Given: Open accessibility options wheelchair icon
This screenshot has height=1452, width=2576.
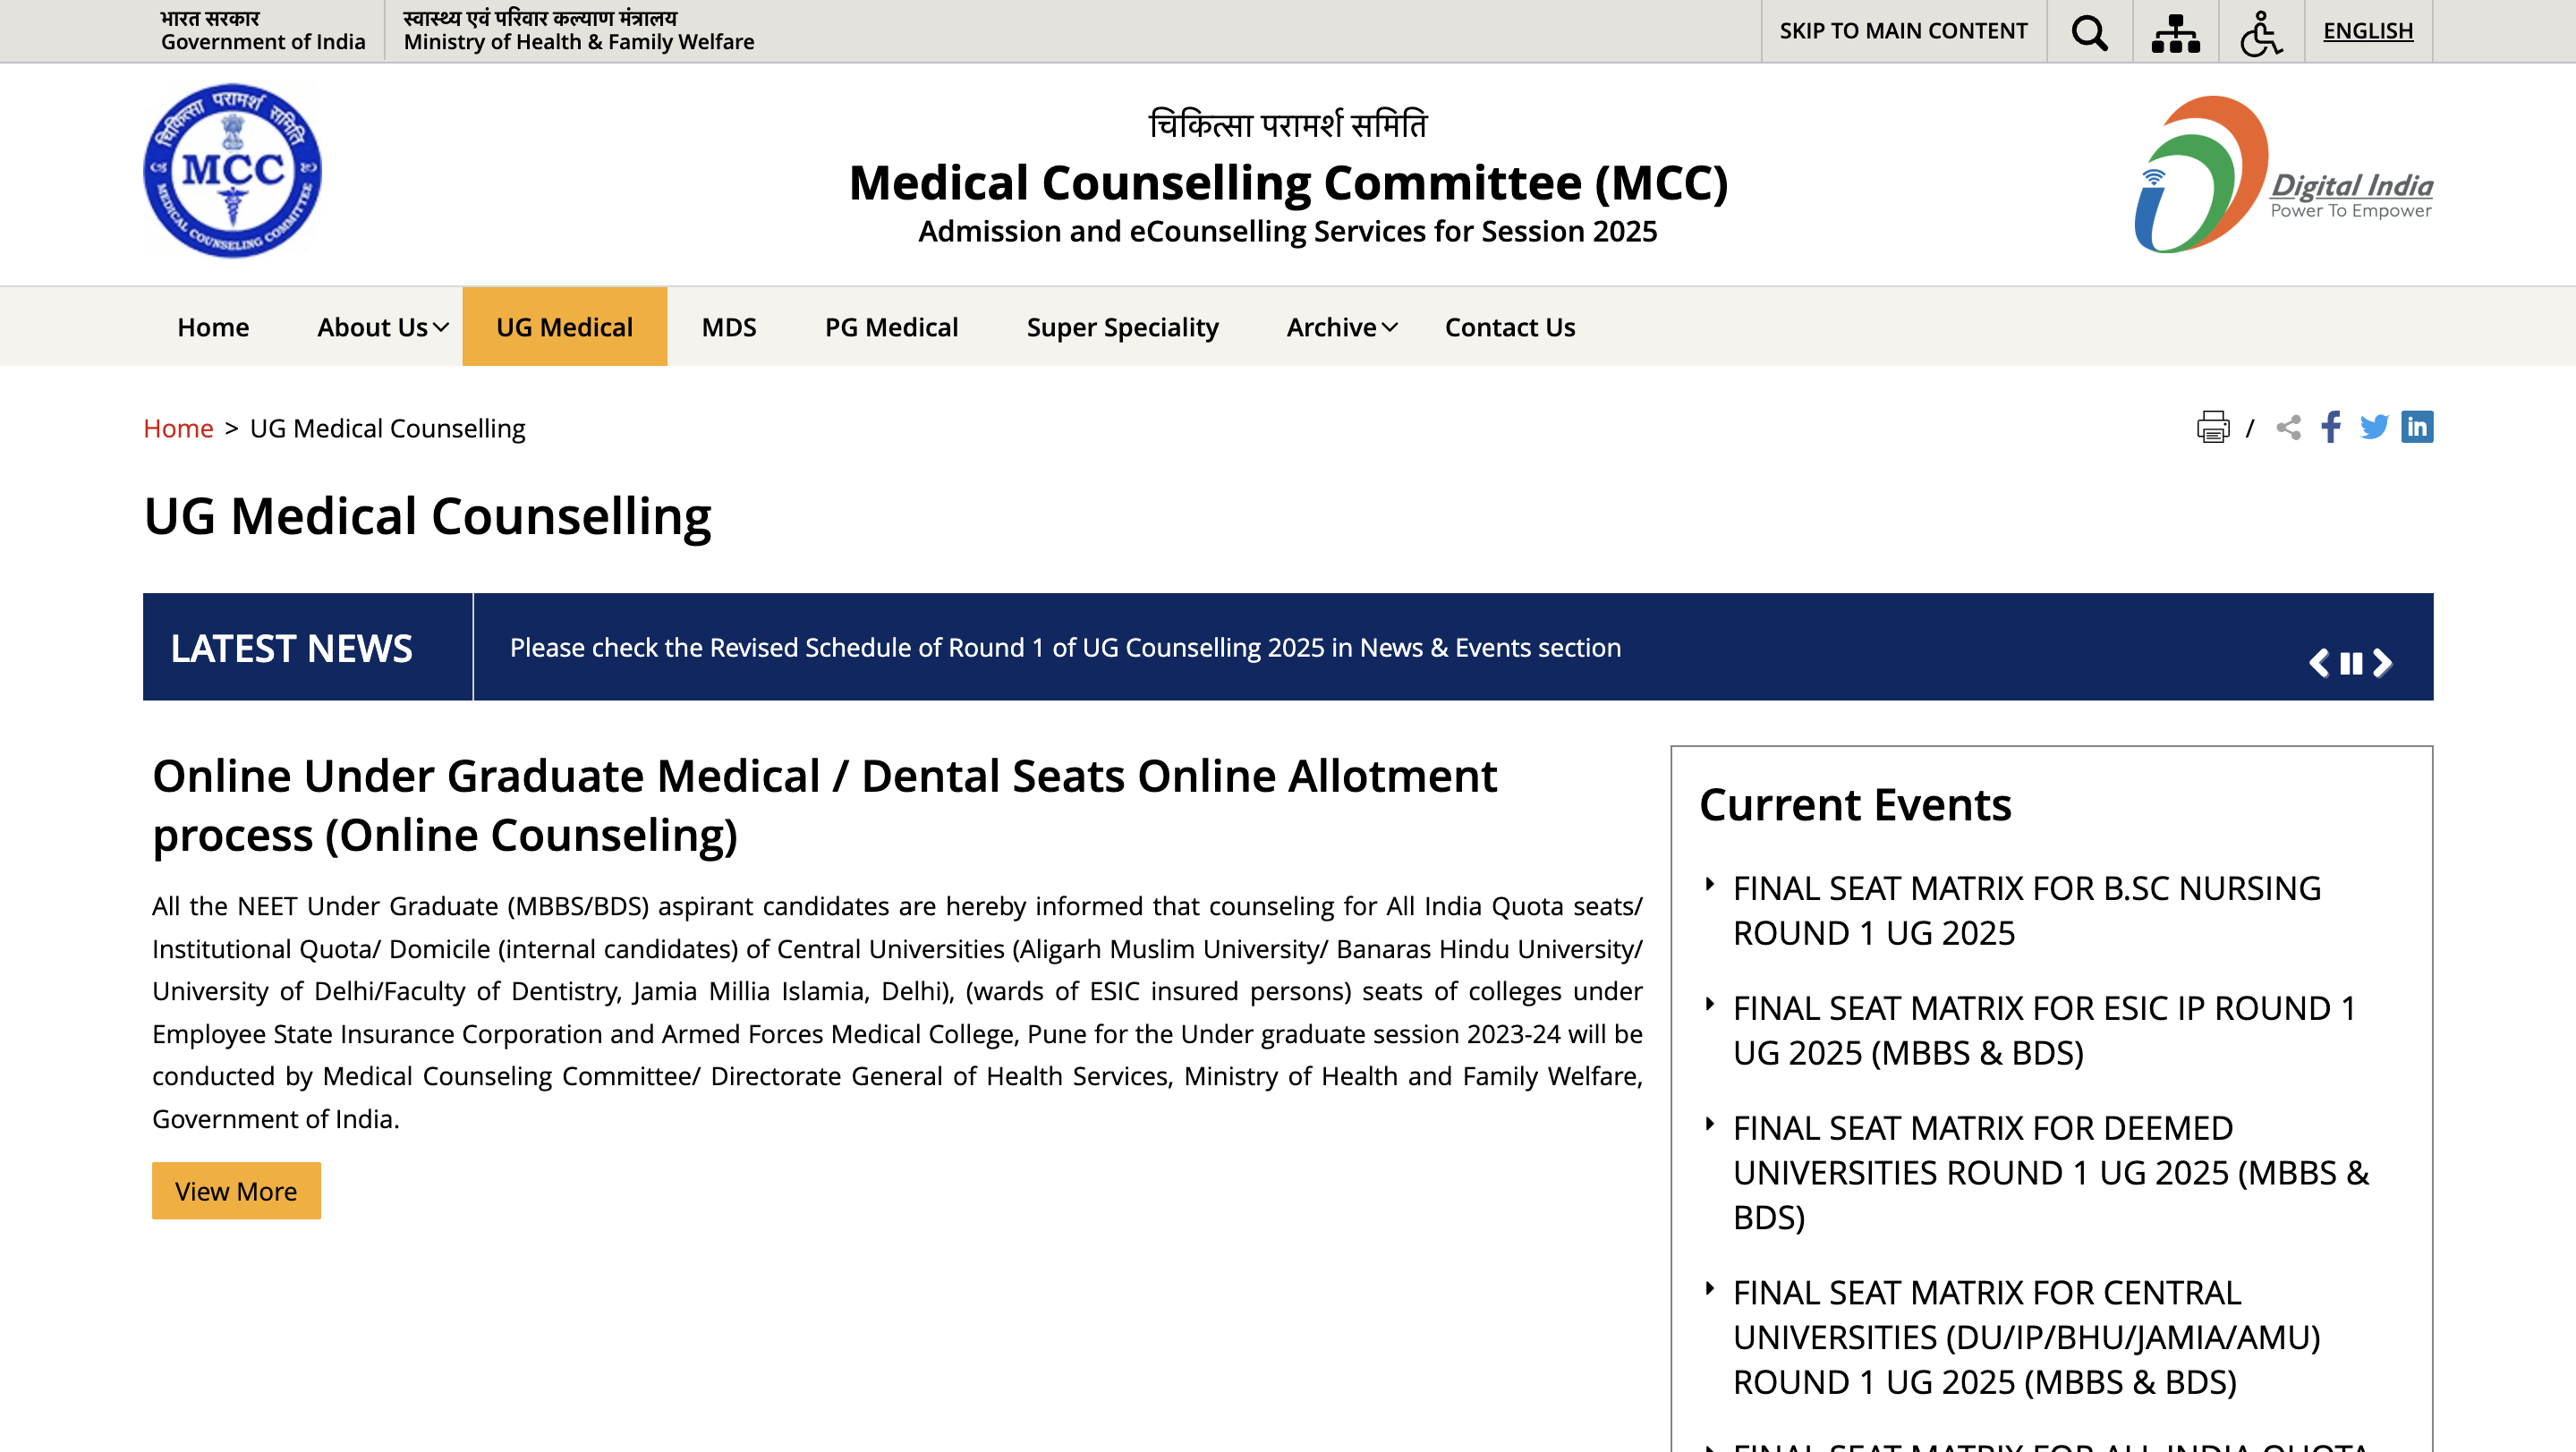Looking at the screenshot, I should [x=2260, y=32].
